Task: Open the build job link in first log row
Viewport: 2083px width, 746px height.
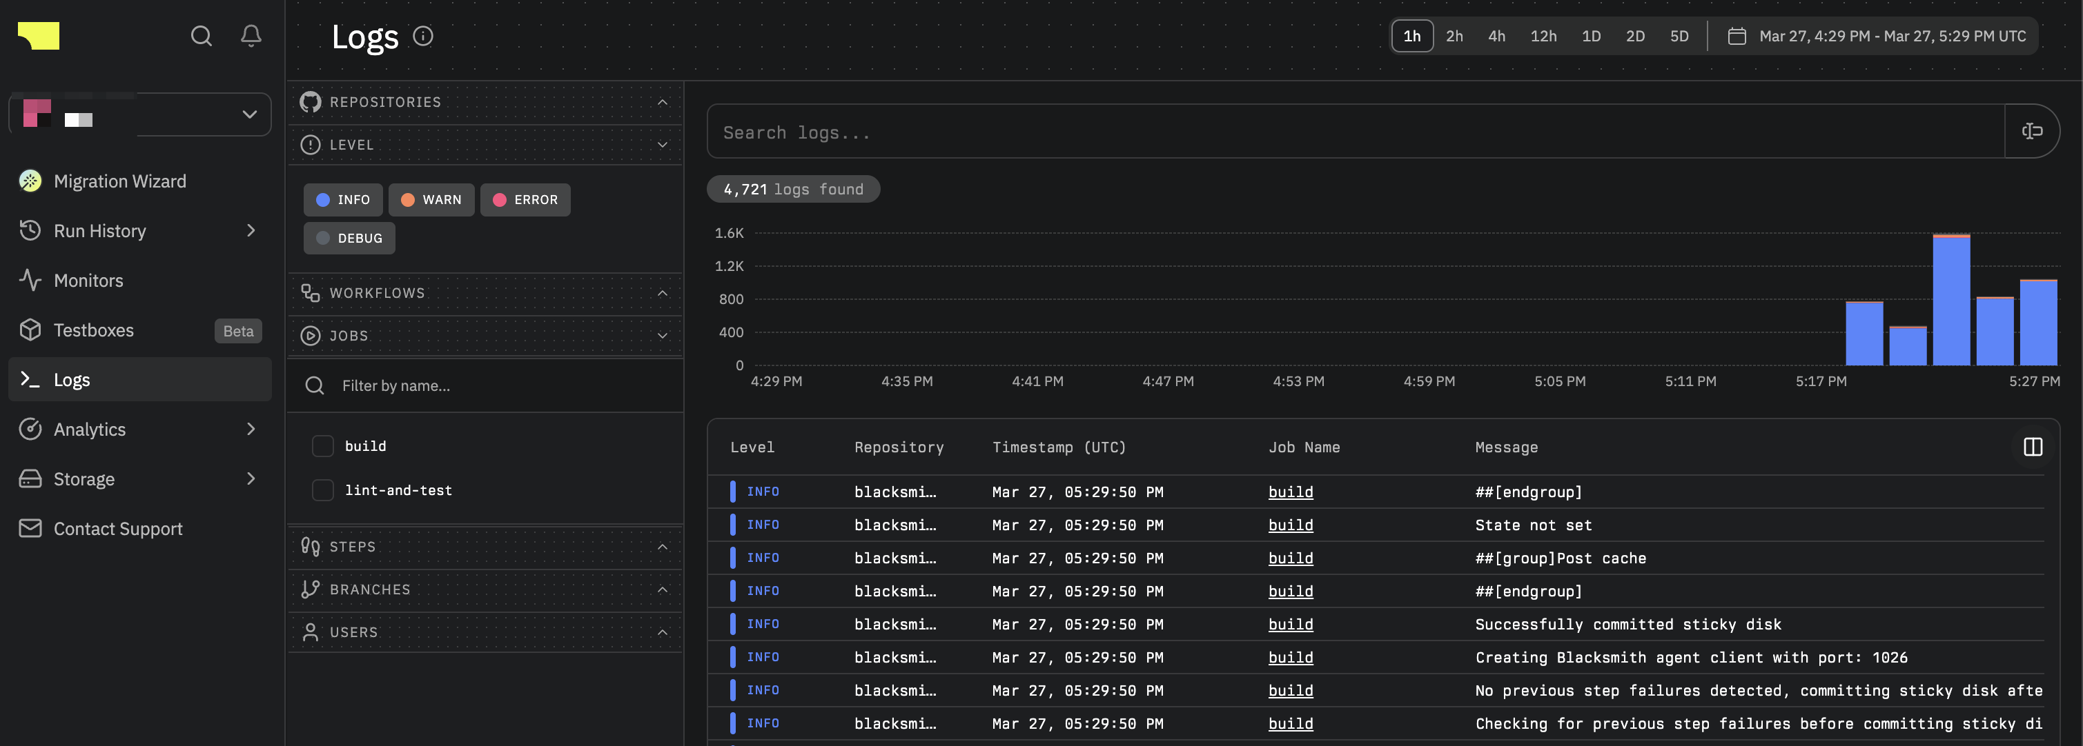Action: coord(1291,492)
